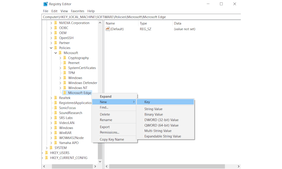Click the ODBC folder icon
The height and width of the screenshot is (169, 282).
pyautogui.click(x=56, y=28)
